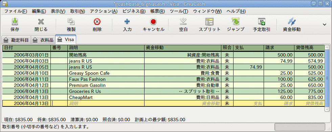
Task: Click the 閉じる (Close) toolbar icon
Action: click(41, 22)
